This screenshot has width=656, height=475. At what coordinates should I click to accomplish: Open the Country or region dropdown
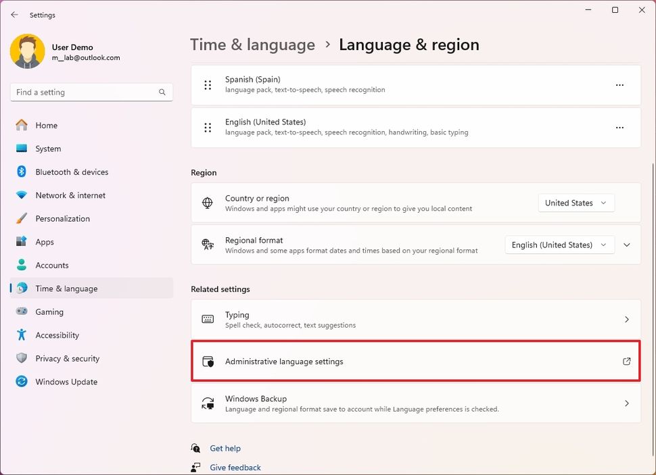[x=576, y=203]
